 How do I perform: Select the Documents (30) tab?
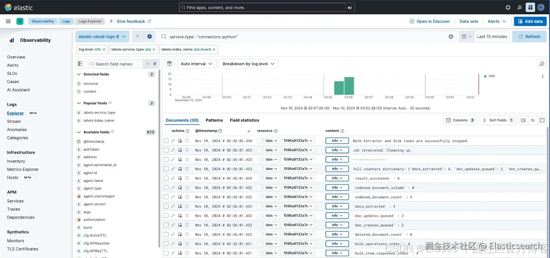pos(182,120)
